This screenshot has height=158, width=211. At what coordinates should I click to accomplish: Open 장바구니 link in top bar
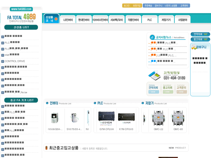pyautogui.click(x=158, y=6)
